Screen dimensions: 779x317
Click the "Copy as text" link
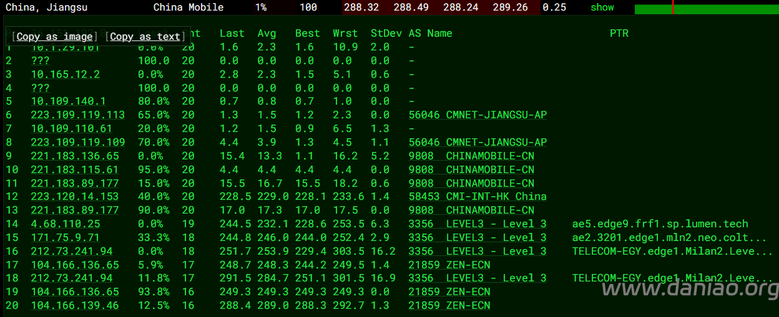(x=145, y=37)
